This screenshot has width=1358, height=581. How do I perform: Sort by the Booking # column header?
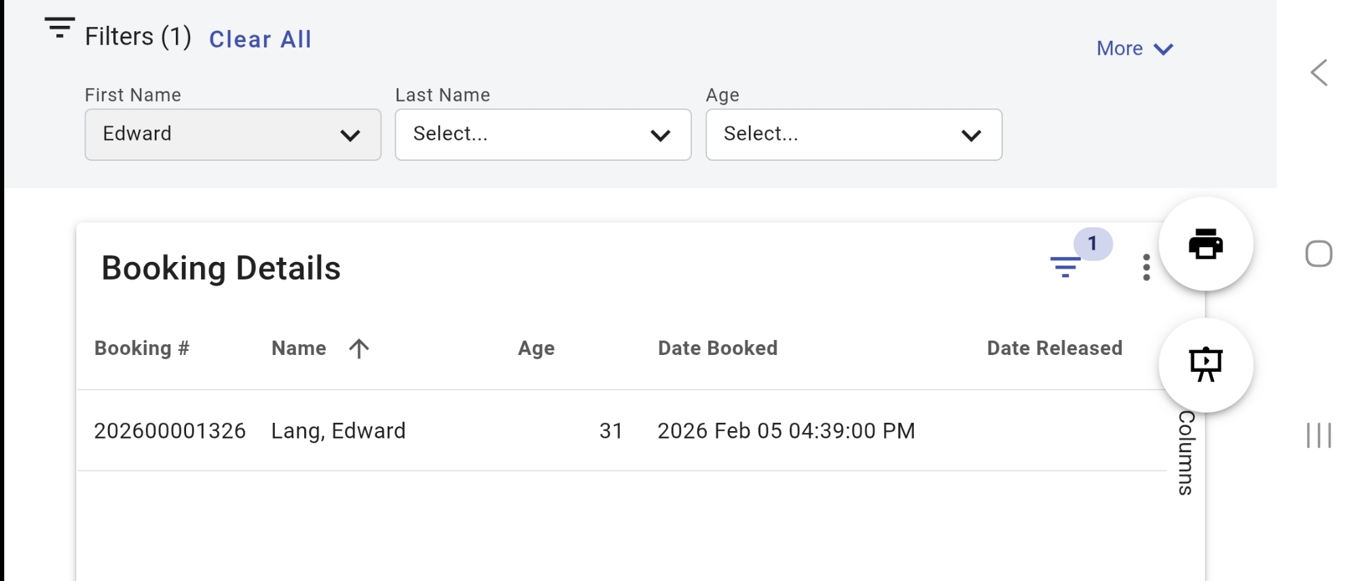click(142, 348)
